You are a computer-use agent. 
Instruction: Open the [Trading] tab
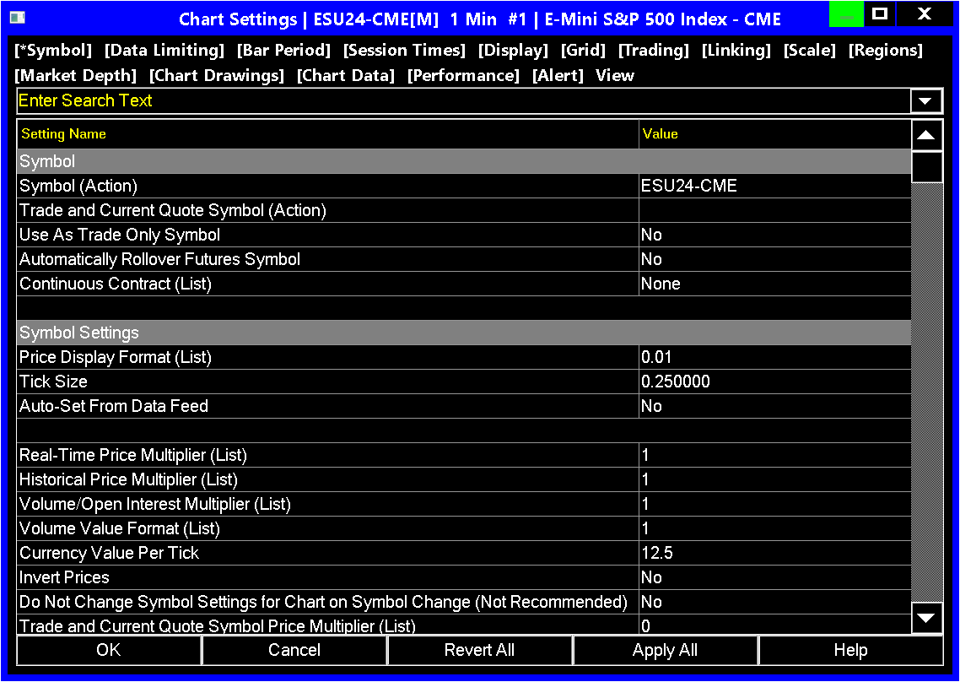click(x=653, y=51)
